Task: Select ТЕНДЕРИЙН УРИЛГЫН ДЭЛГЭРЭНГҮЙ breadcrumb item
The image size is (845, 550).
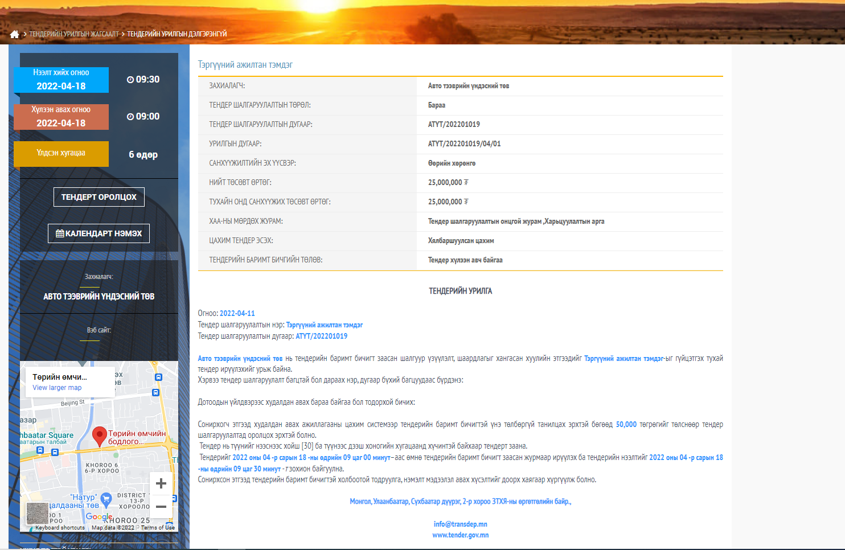Action: 177,34
